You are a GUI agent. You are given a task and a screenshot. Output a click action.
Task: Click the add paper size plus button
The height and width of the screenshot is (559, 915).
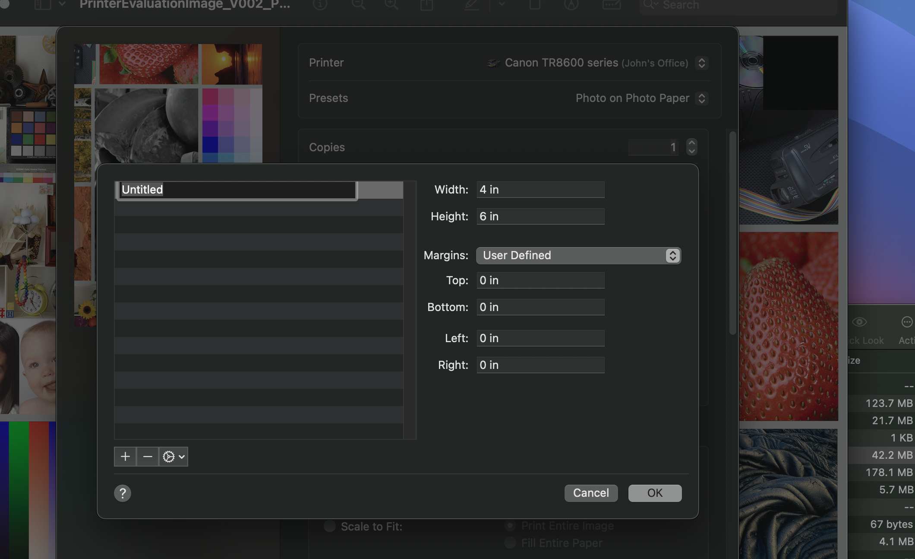pyautogui.click(x=125, y=457)
